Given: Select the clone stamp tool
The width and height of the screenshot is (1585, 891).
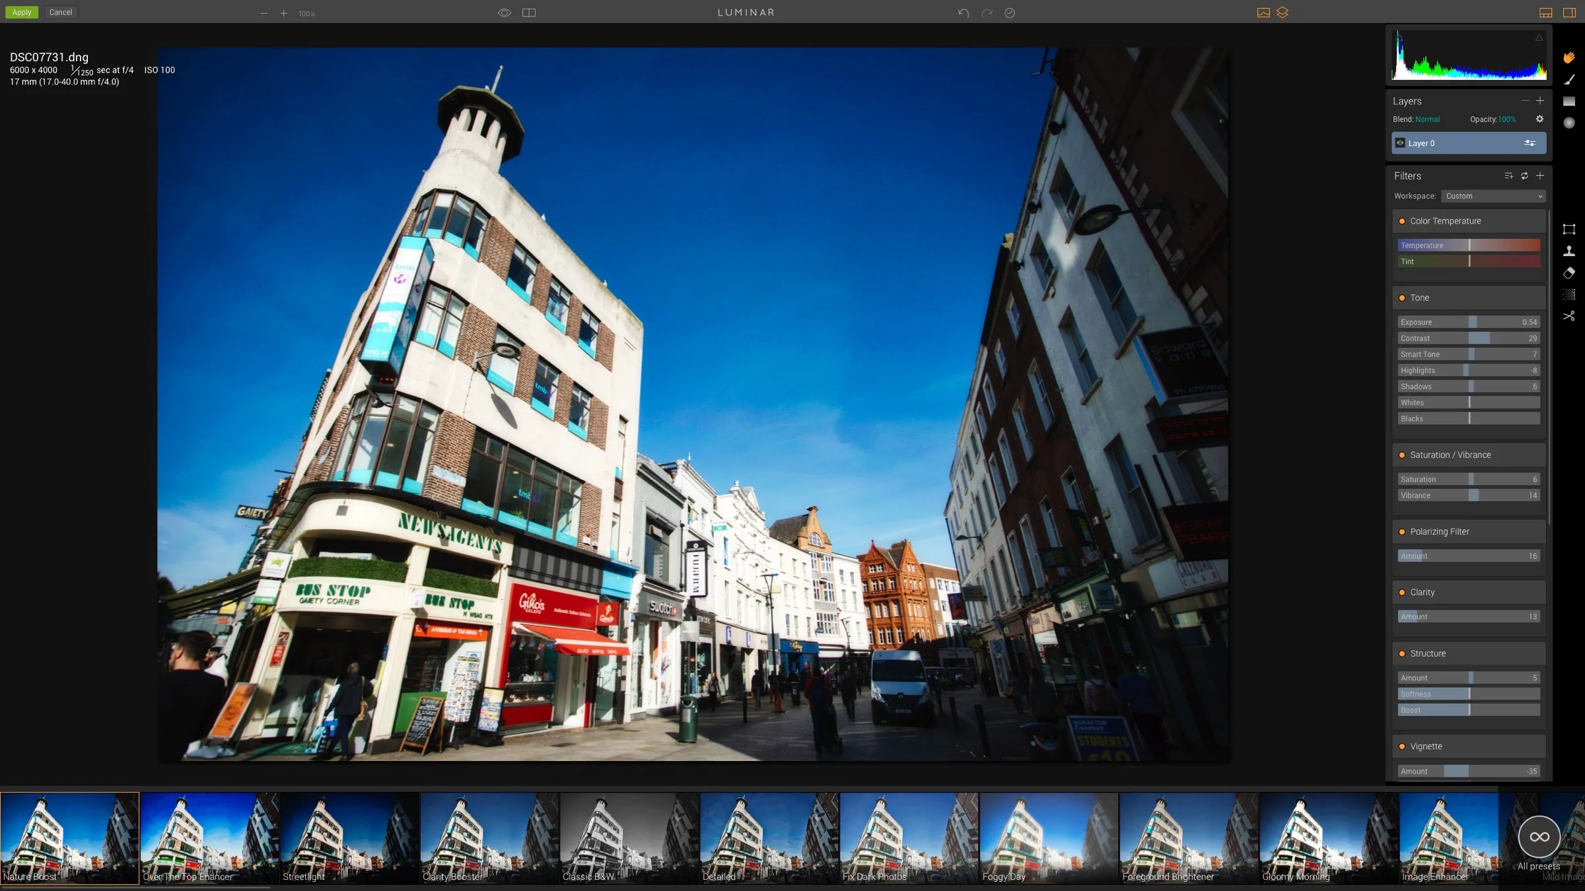Looking at the screenshot, I should 1569,251.
